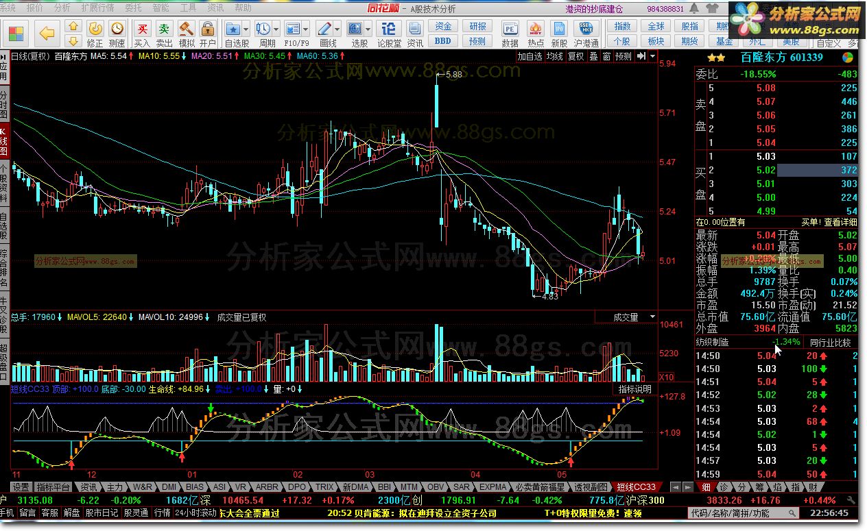The height and width of the screenshot is (531, 867).
Task: Open the 自选股 favorites folder icon
Action: click(233, 29)
